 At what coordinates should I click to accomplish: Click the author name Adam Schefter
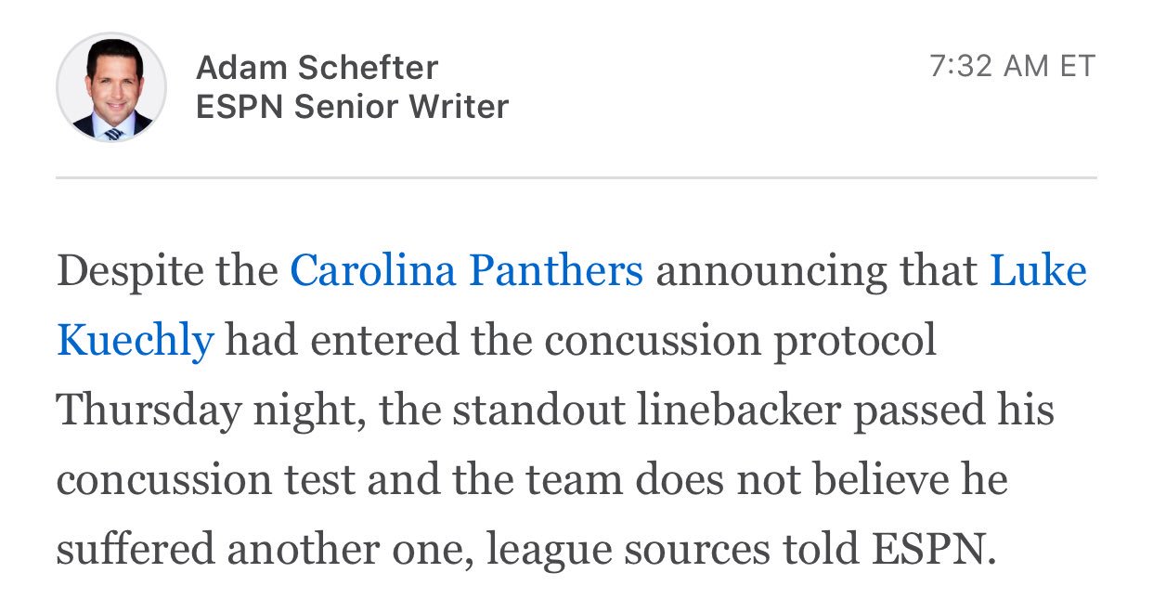coord(317,67)
